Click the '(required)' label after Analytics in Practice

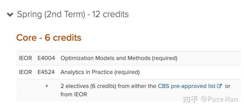(127, 72)
